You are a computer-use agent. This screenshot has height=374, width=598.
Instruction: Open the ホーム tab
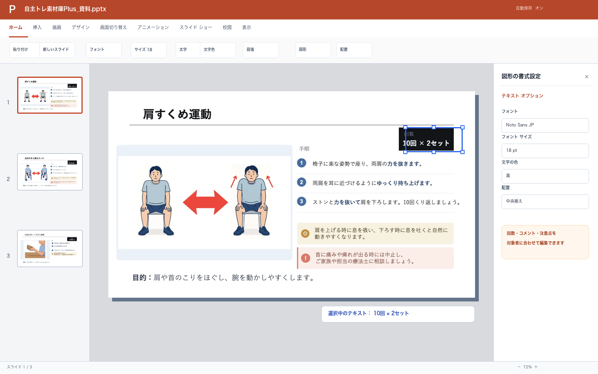coord(16,27)
